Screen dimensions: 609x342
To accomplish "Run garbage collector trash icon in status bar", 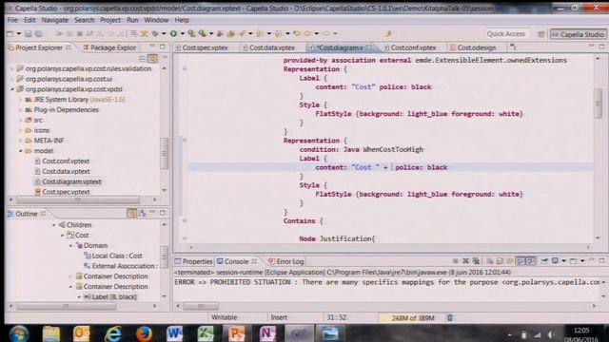I will pyautogui.click(x=450, y=318).
